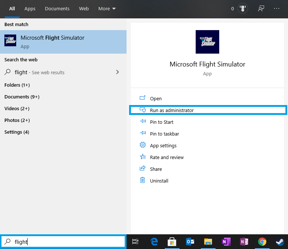
Task: Expand the Folders (1+) results group
Action: coord(17,85)
